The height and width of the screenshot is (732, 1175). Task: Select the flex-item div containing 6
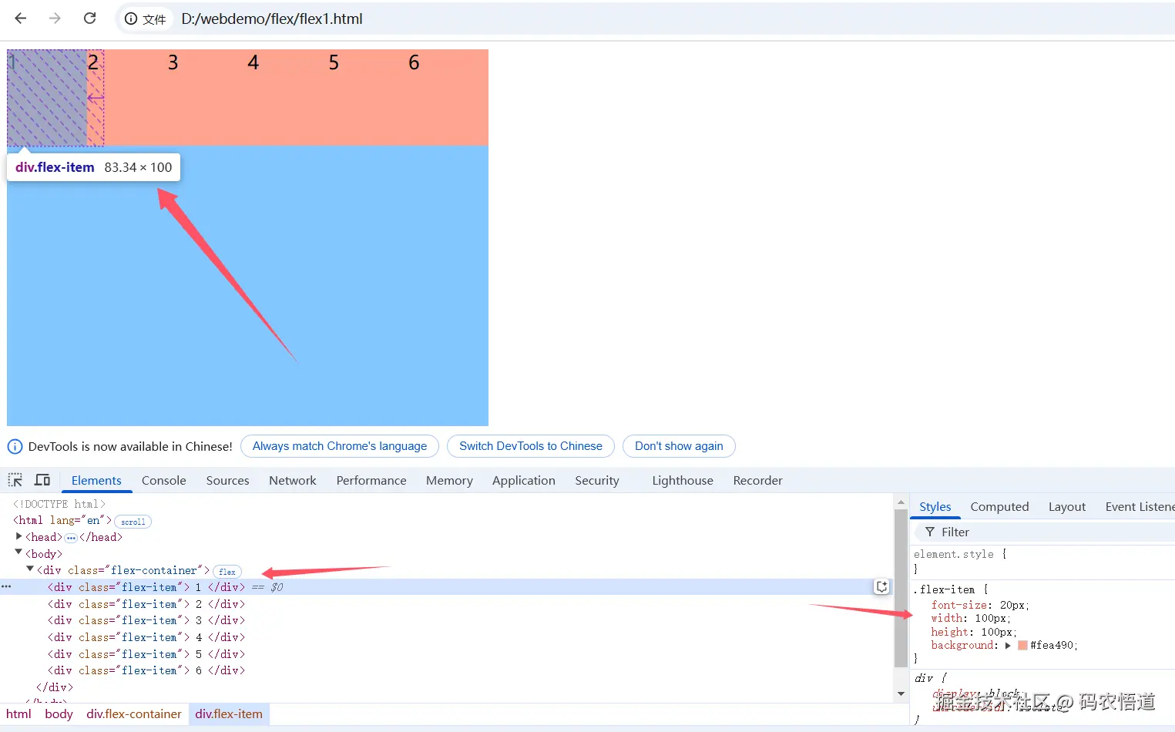click(146, 670)
